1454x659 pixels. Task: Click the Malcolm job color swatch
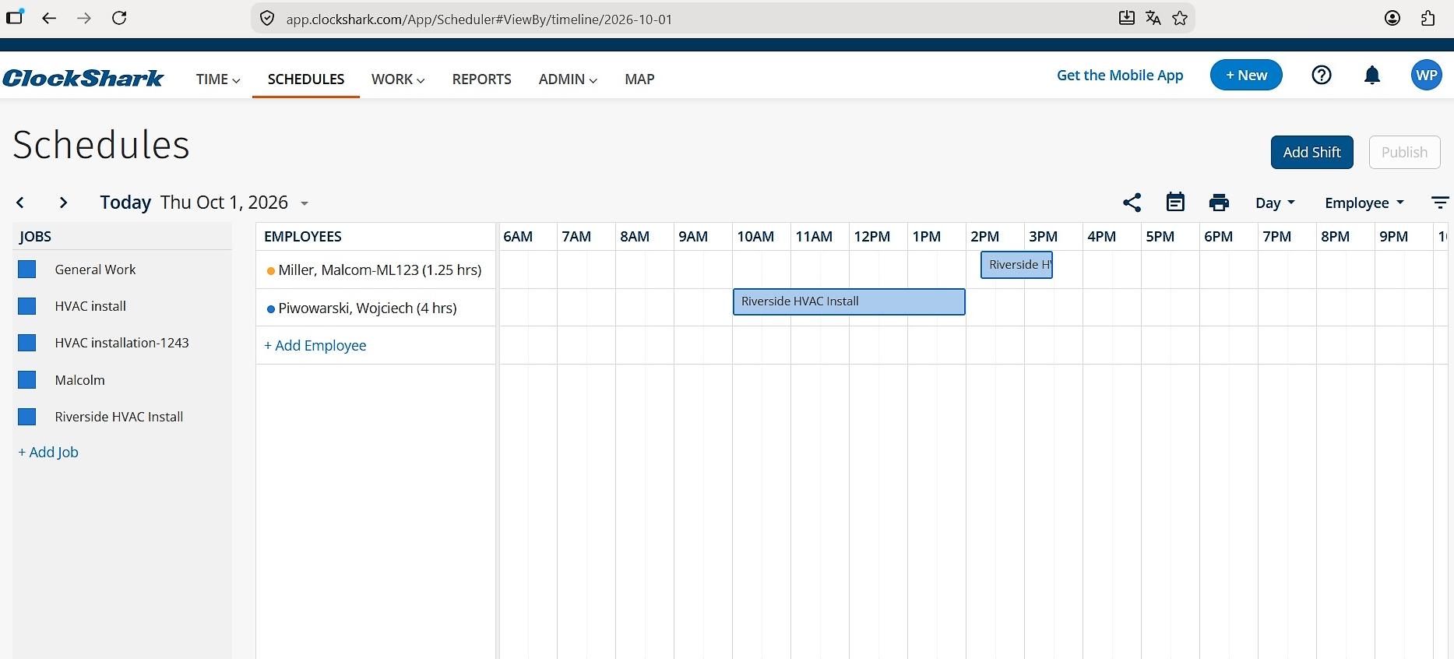[27, 380]
